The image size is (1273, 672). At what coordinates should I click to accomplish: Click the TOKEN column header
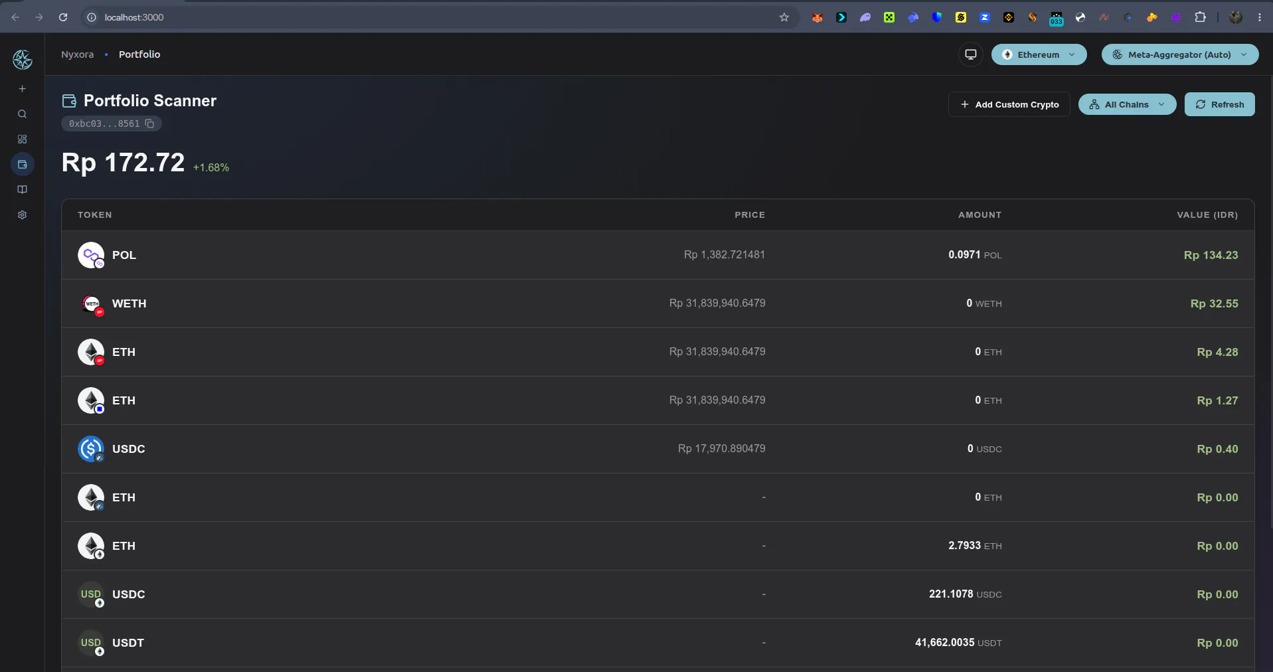point(95,215)
